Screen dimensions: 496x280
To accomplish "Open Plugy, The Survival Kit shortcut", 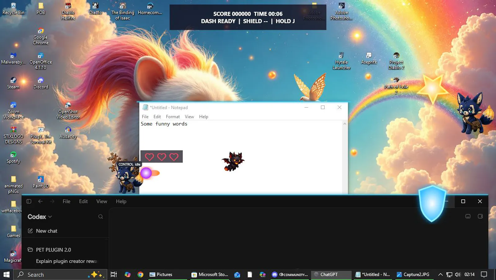I will point(41,135).
